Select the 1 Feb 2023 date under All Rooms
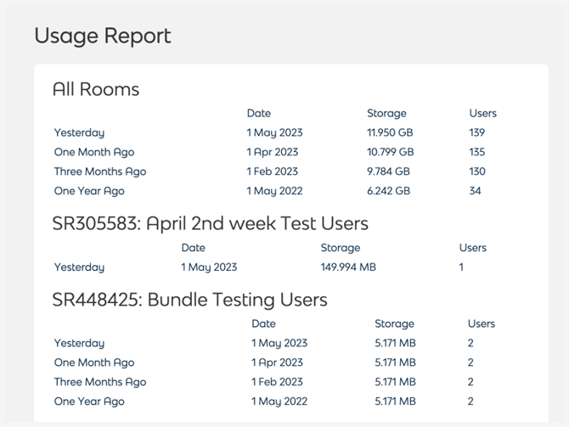Viewport: 569px width, 427px height. 273,171
